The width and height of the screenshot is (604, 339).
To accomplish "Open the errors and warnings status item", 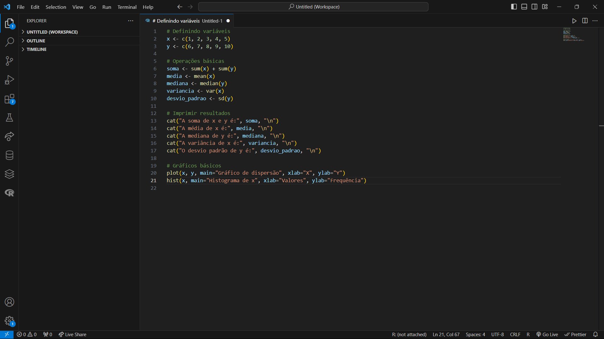I will click(x=27, y=335).
